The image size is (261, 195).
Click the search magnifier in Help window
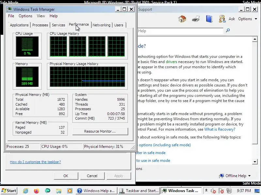pyautogui.click(x=228, y=30)
